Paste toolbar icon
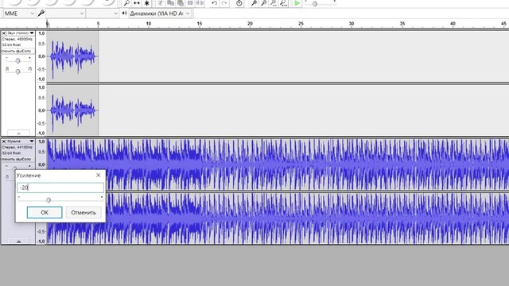This screenshot has height=286, width=509. click(x=181, y=3)
